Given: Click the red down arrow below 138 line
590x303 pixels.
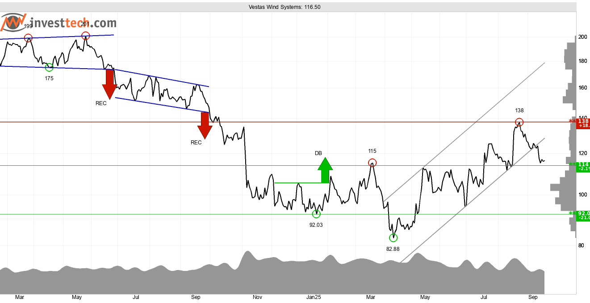Looking at the screenshot, I should (205, 126).
